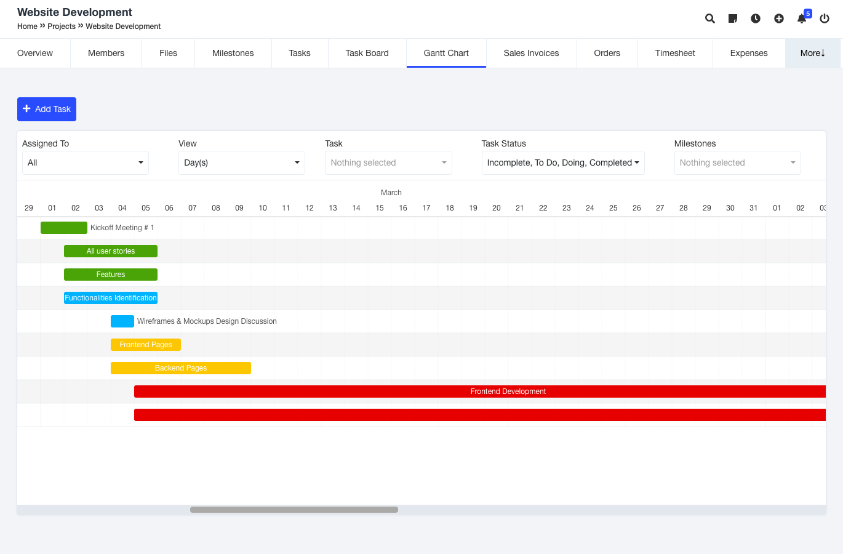Click the logout power icon
The image size is (843, 554).
[824, 18]
